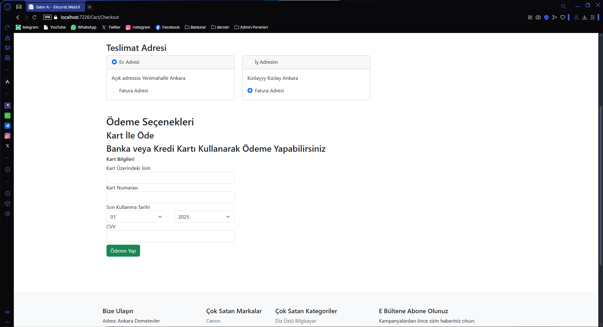Open WhatsApp sidebar messenger icon
Image resolution: width=603 pixels, height=327 pixels.
click(8, 116)
